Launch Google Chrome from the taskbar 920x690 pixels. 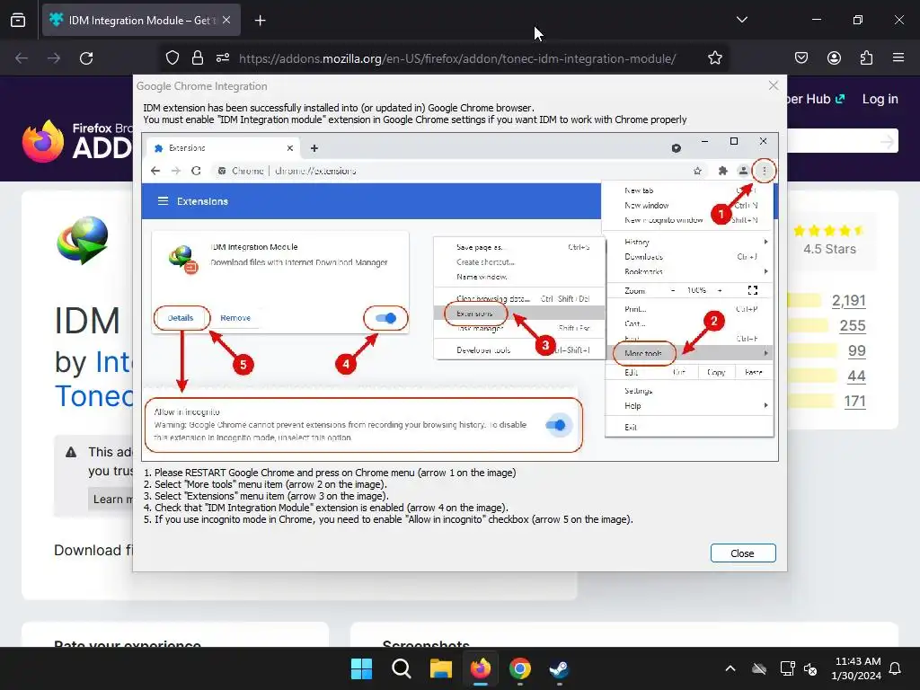click(x=520, y=668)
